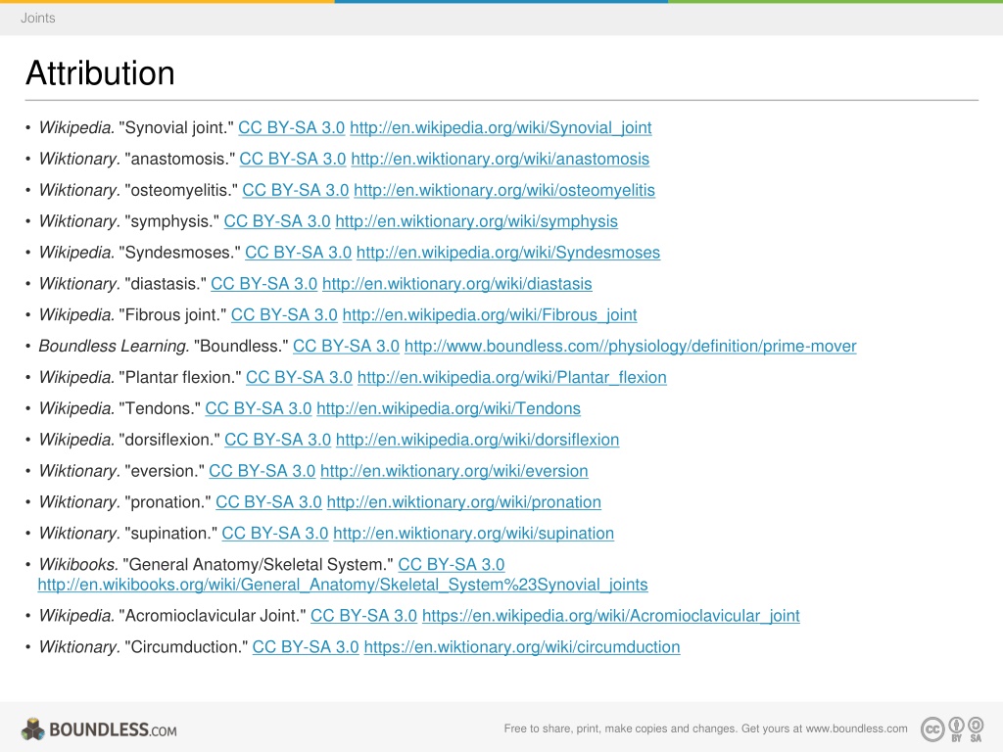Visit the boundless.com prime-mover definition URL
1003x752 pixels.
[630, 347]
